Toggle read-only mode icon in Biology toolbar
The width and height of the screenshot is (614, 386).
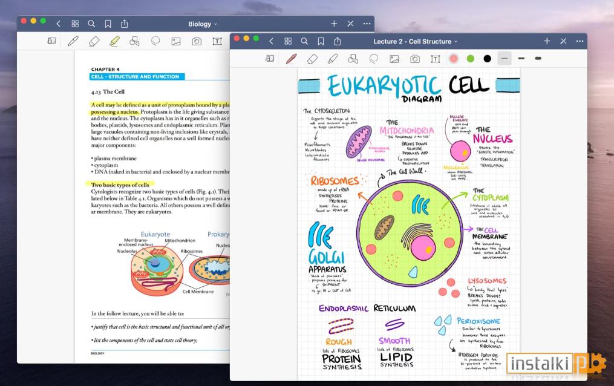51,41
